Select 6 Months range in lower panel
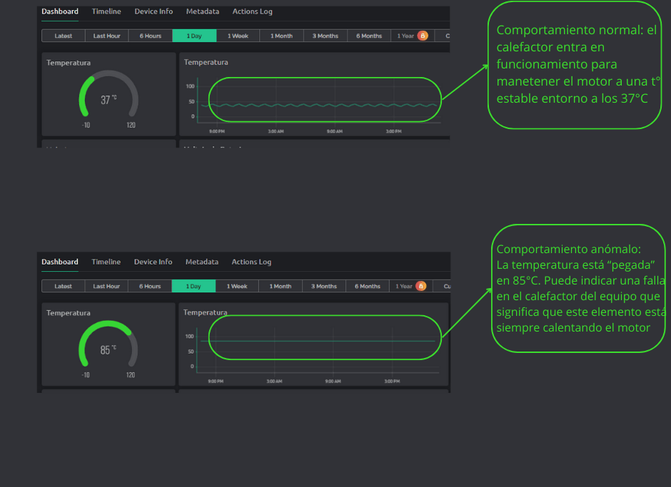 click(x=368, y=286)
